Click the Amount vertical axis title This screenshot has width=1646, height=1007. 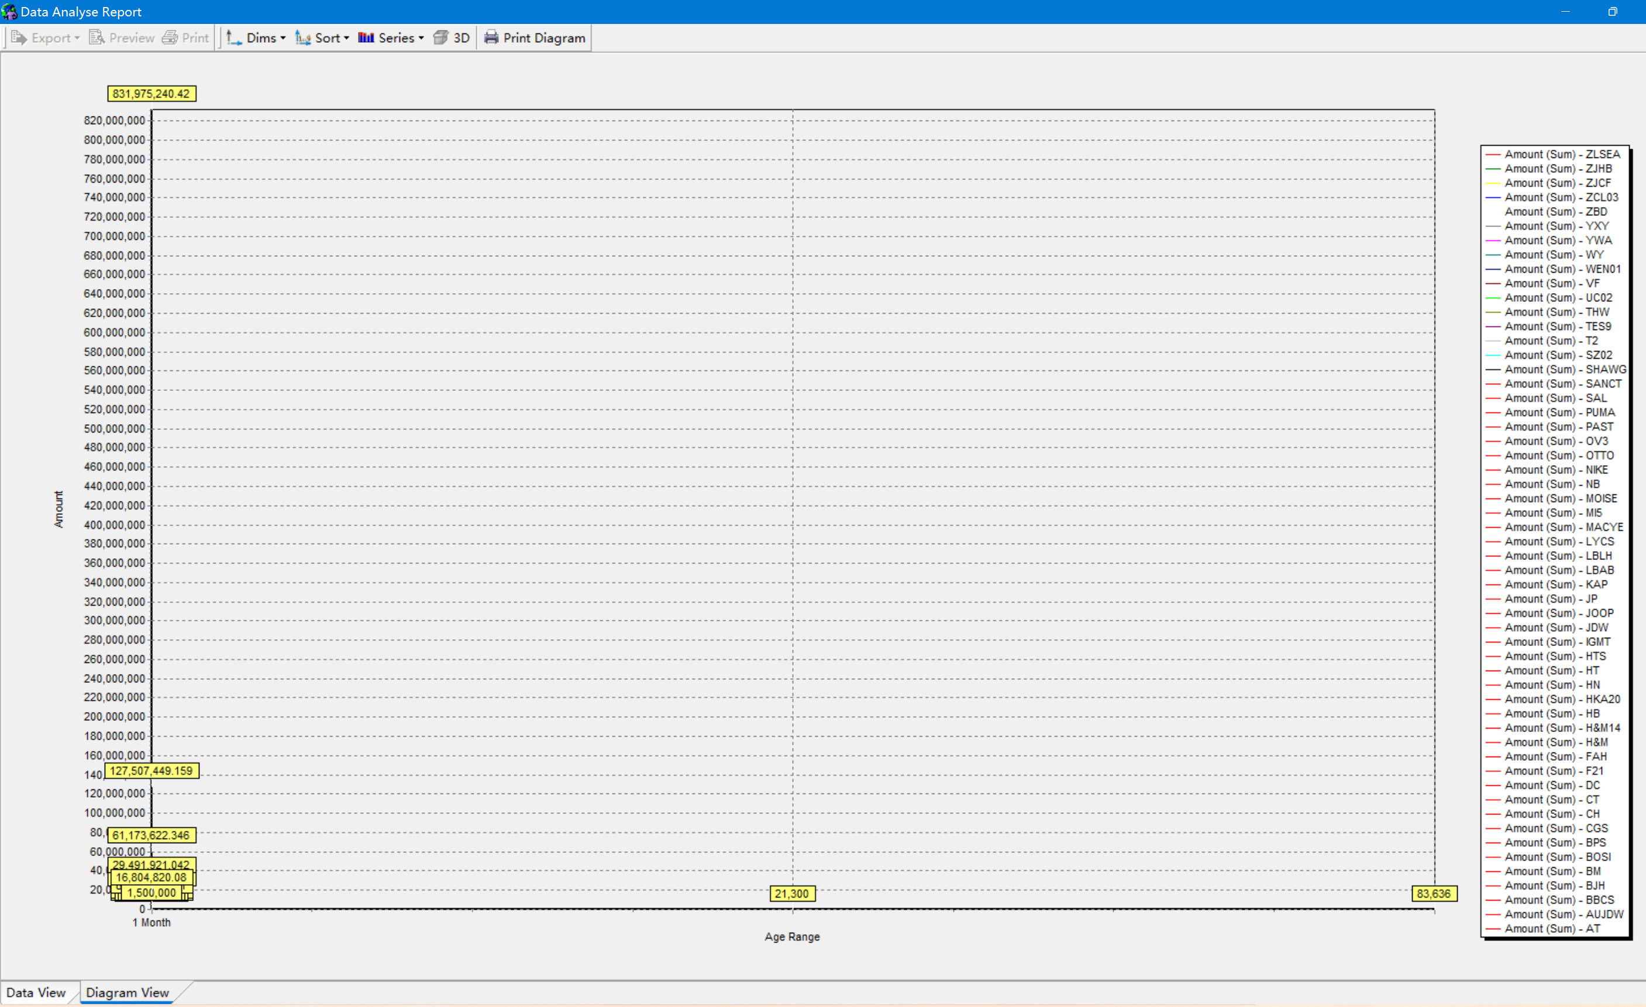pyautogui.click(x=58, y=509)
